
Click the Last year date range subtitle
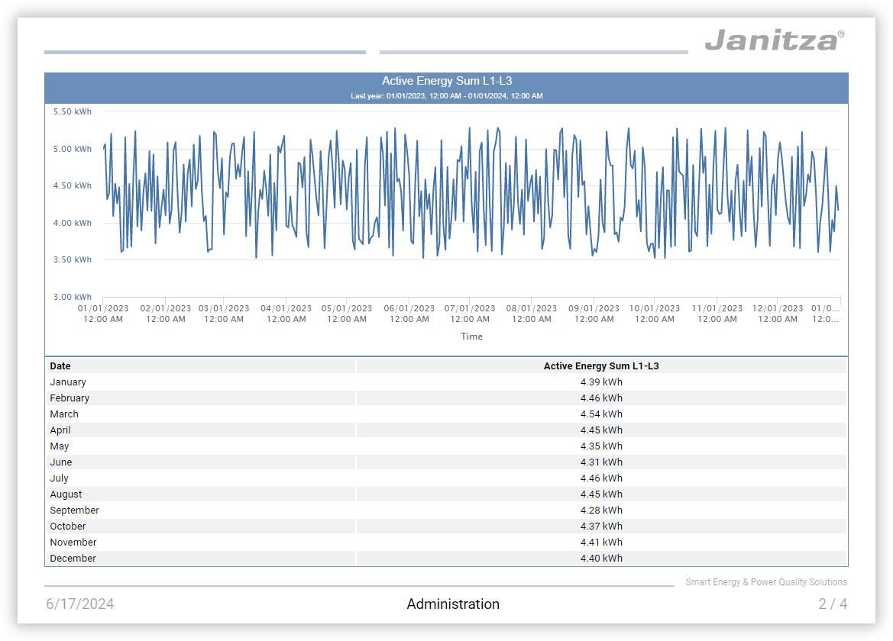pos(446,96)
